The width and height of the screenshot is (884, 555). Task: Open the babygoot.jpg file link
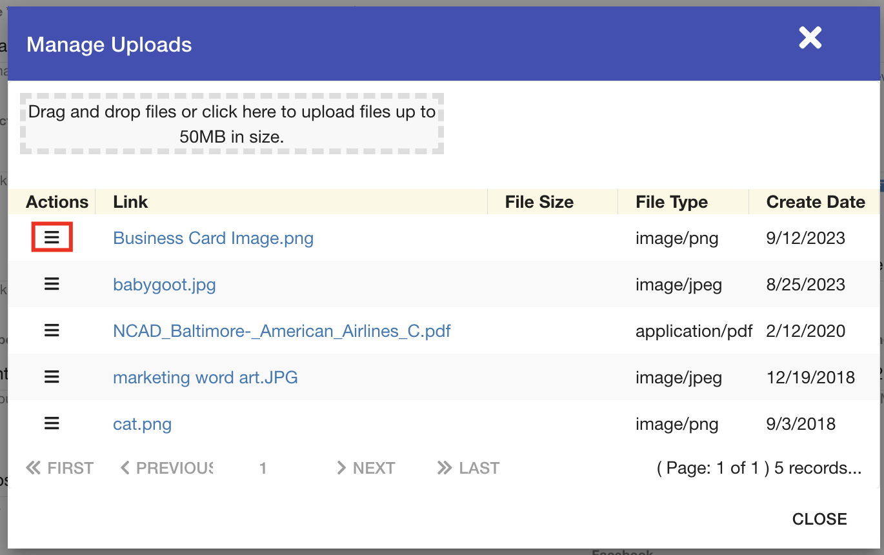tap(164, 285)
